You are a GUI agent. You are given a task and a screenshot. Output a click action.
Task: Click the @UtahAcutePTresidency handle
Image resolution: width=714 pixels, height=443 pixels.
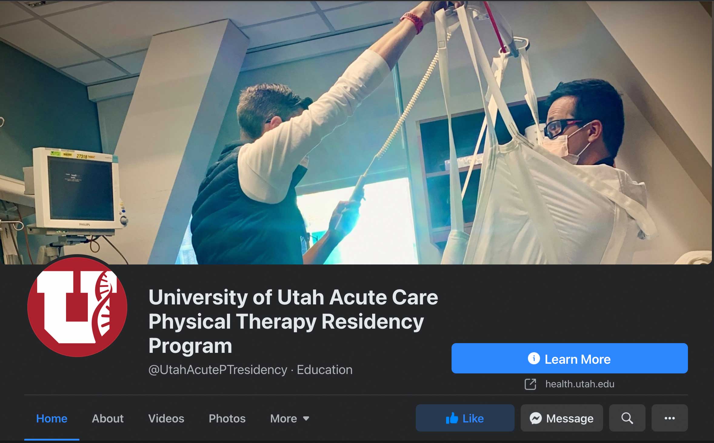218,370
